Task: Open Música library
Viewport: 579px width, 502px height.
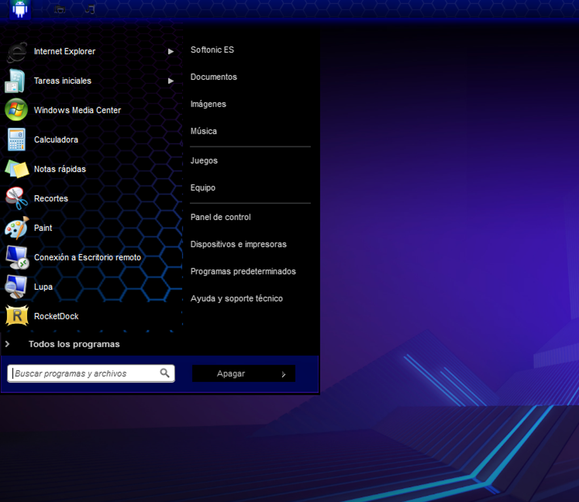Action: pos(203,131)
